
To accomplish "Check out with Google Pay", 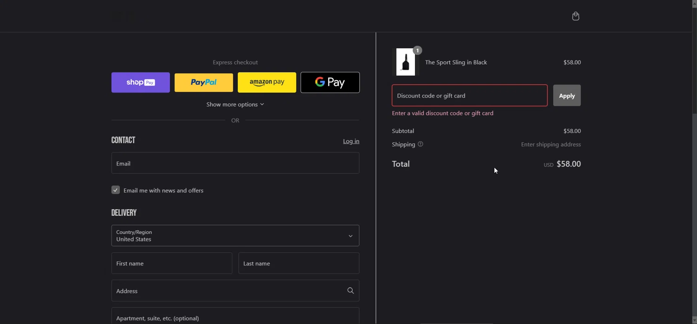I will pos(330,82).
